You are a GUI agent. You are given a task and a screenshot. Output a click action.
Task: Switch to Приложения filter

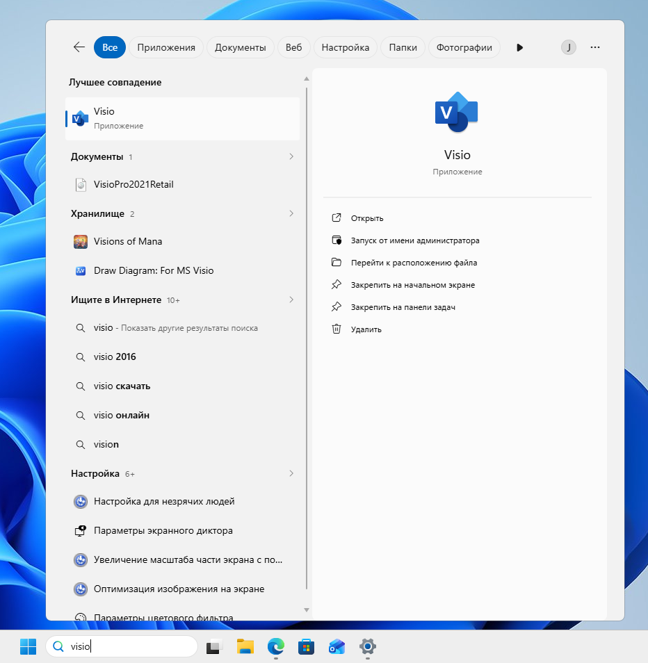pyautogui.click(x=166, y=47)
